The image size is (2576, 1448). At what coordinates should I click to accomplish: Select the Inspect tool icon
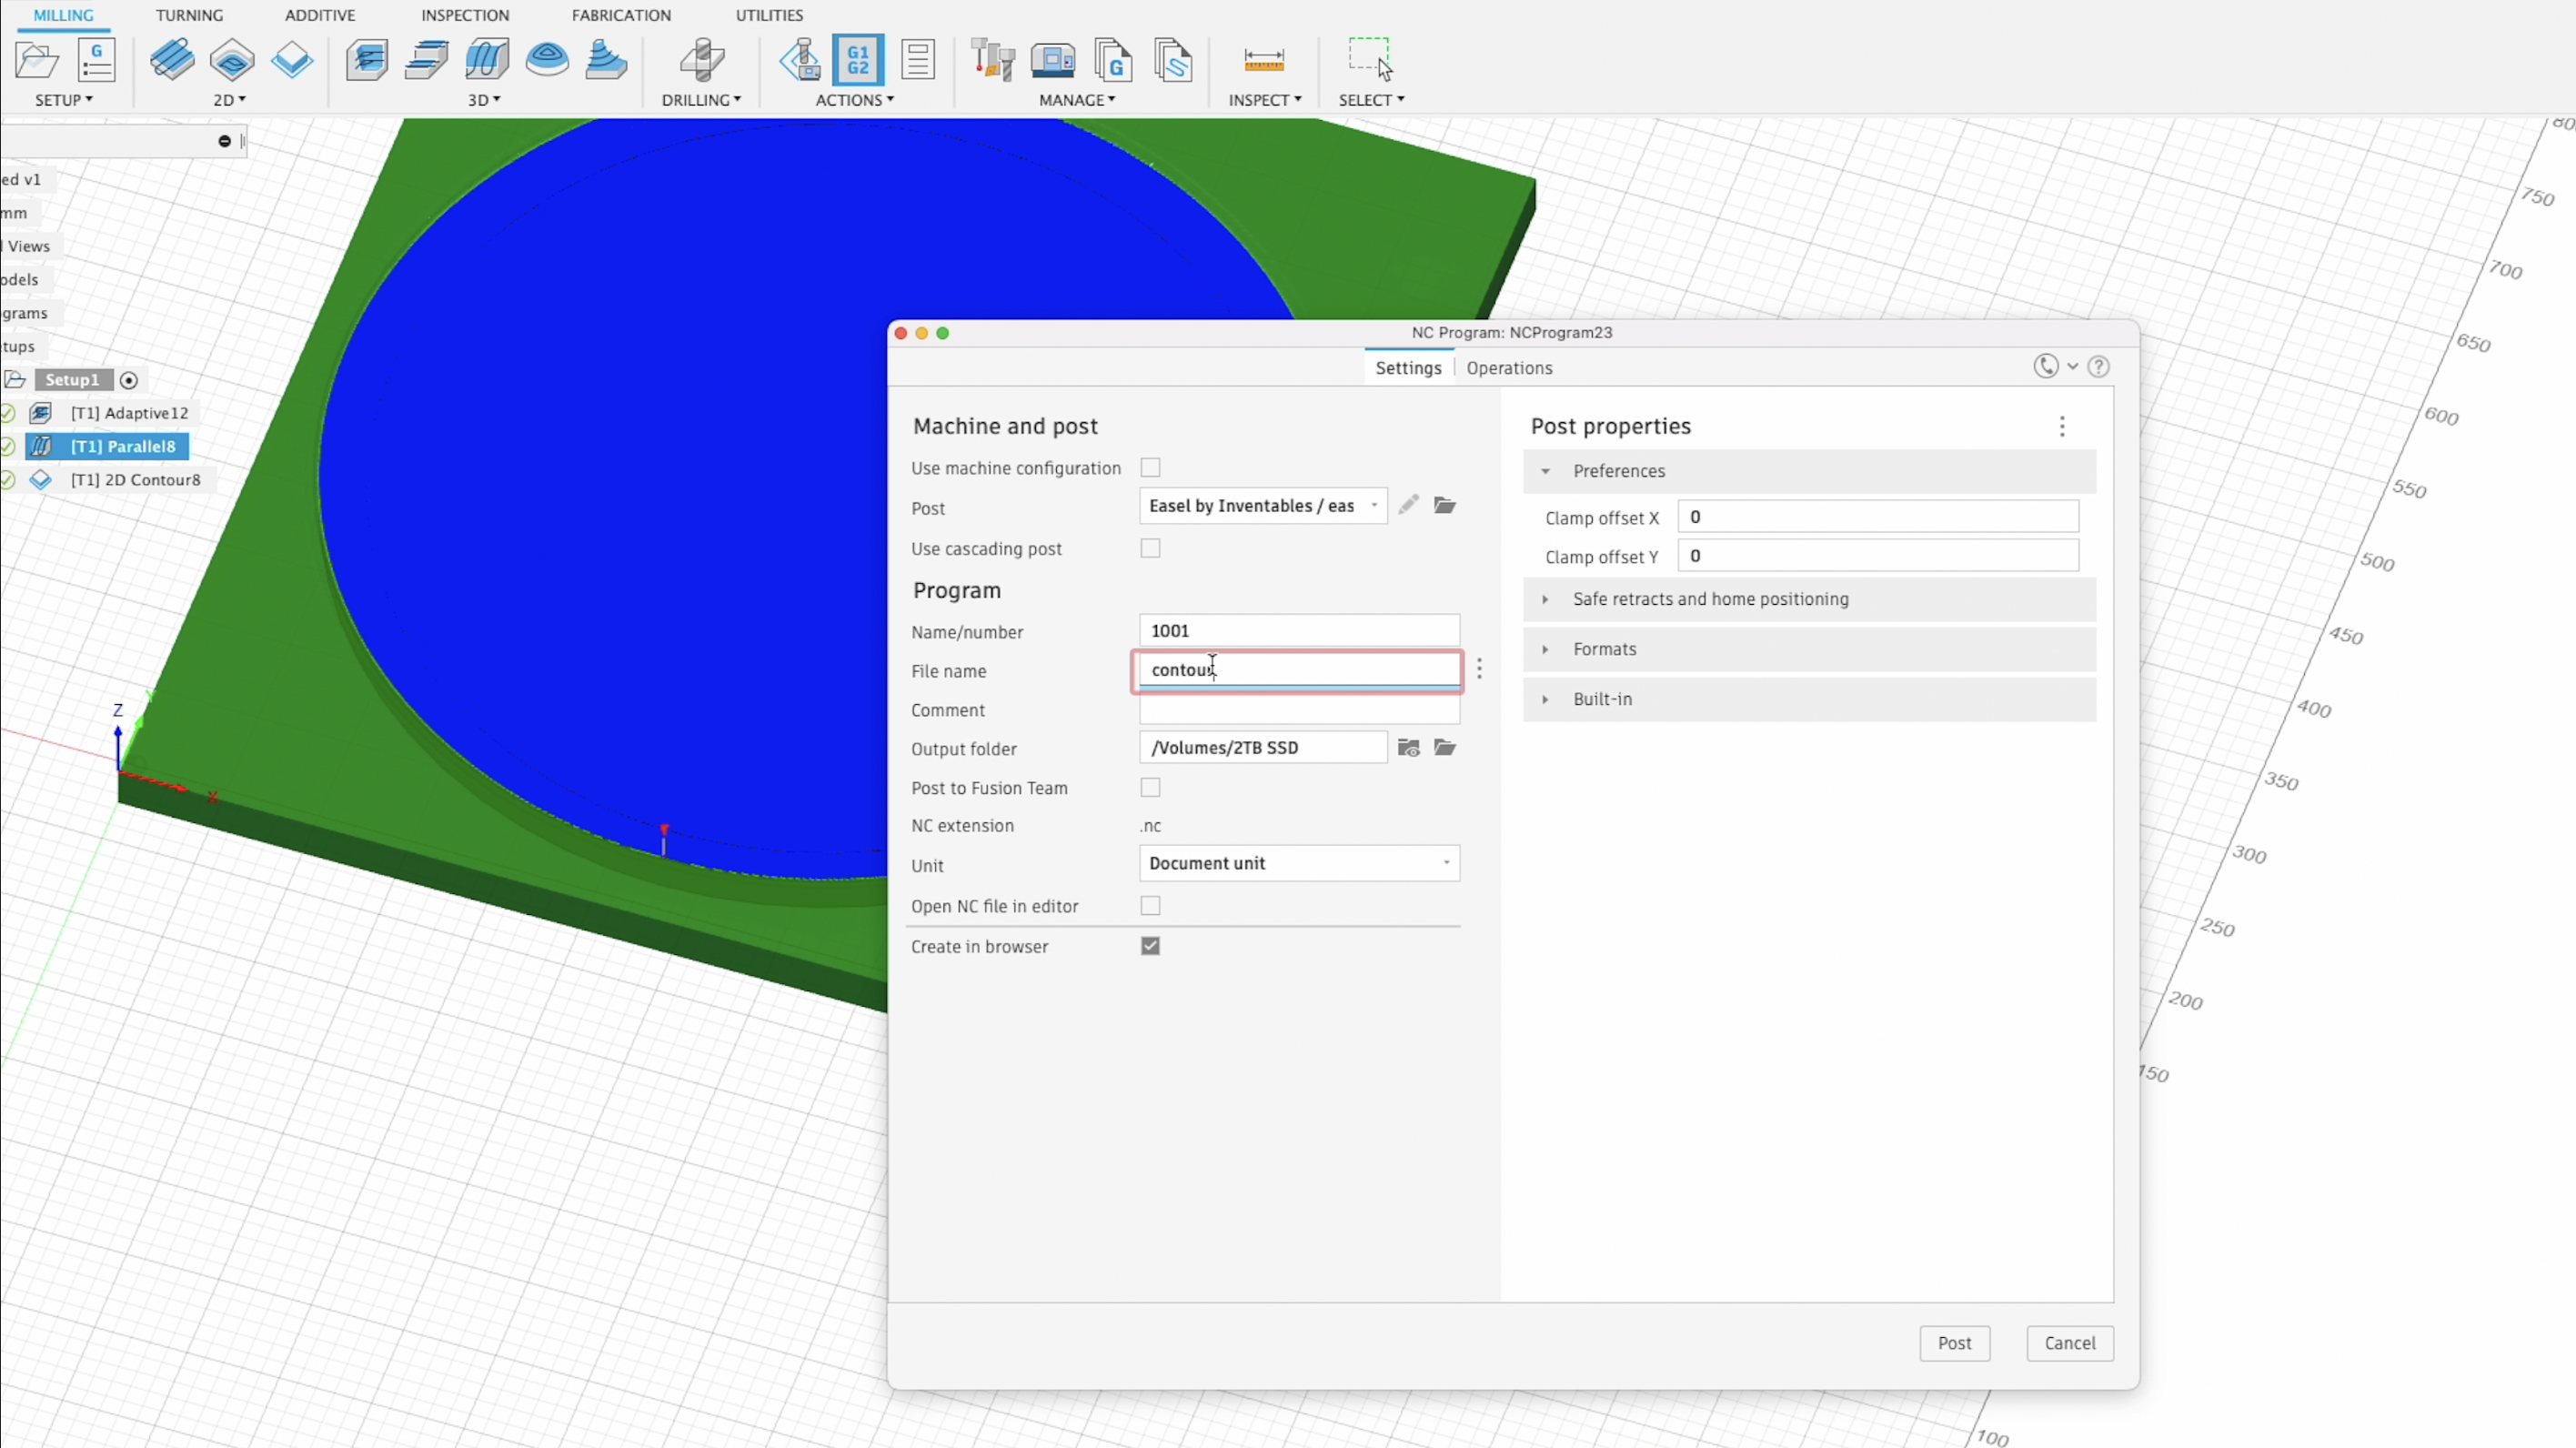[x=1263, y=60]
